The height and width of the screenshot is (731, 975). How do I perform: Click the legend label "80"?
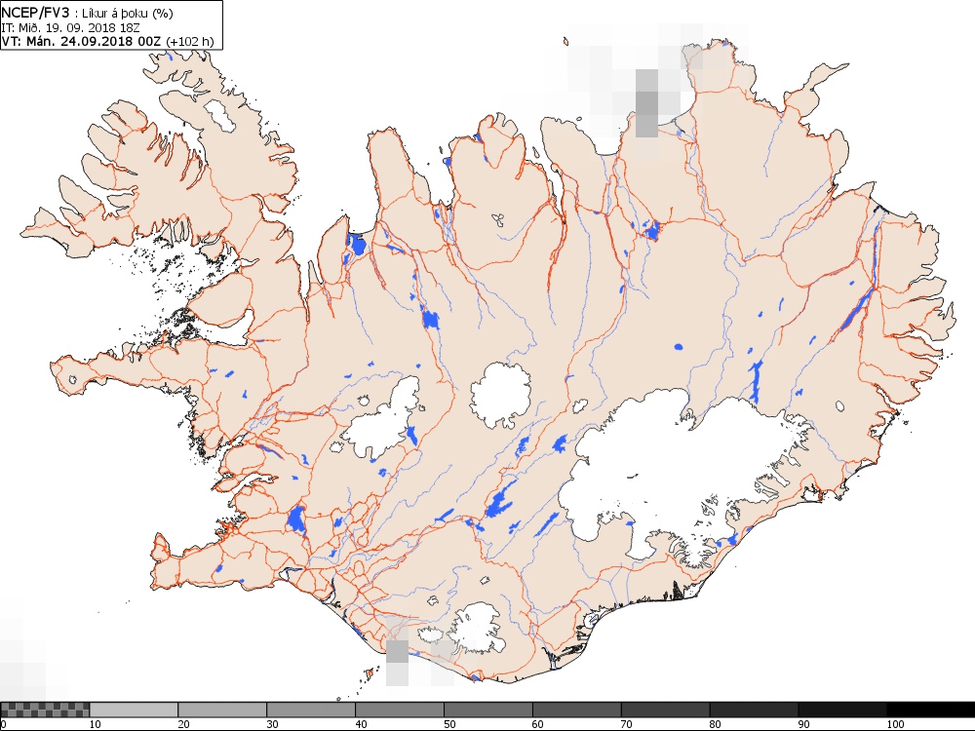(x=715, y=724)
